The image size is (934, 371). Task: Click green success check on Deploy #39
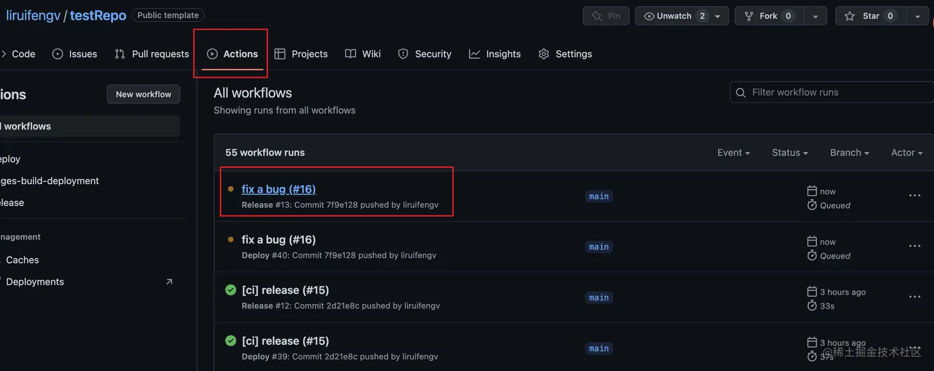click(x=230, y=341)
